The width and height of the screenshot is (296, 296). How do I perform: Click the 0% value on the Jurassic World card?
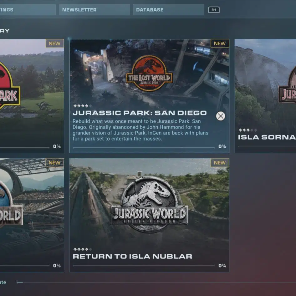[57, 266]
